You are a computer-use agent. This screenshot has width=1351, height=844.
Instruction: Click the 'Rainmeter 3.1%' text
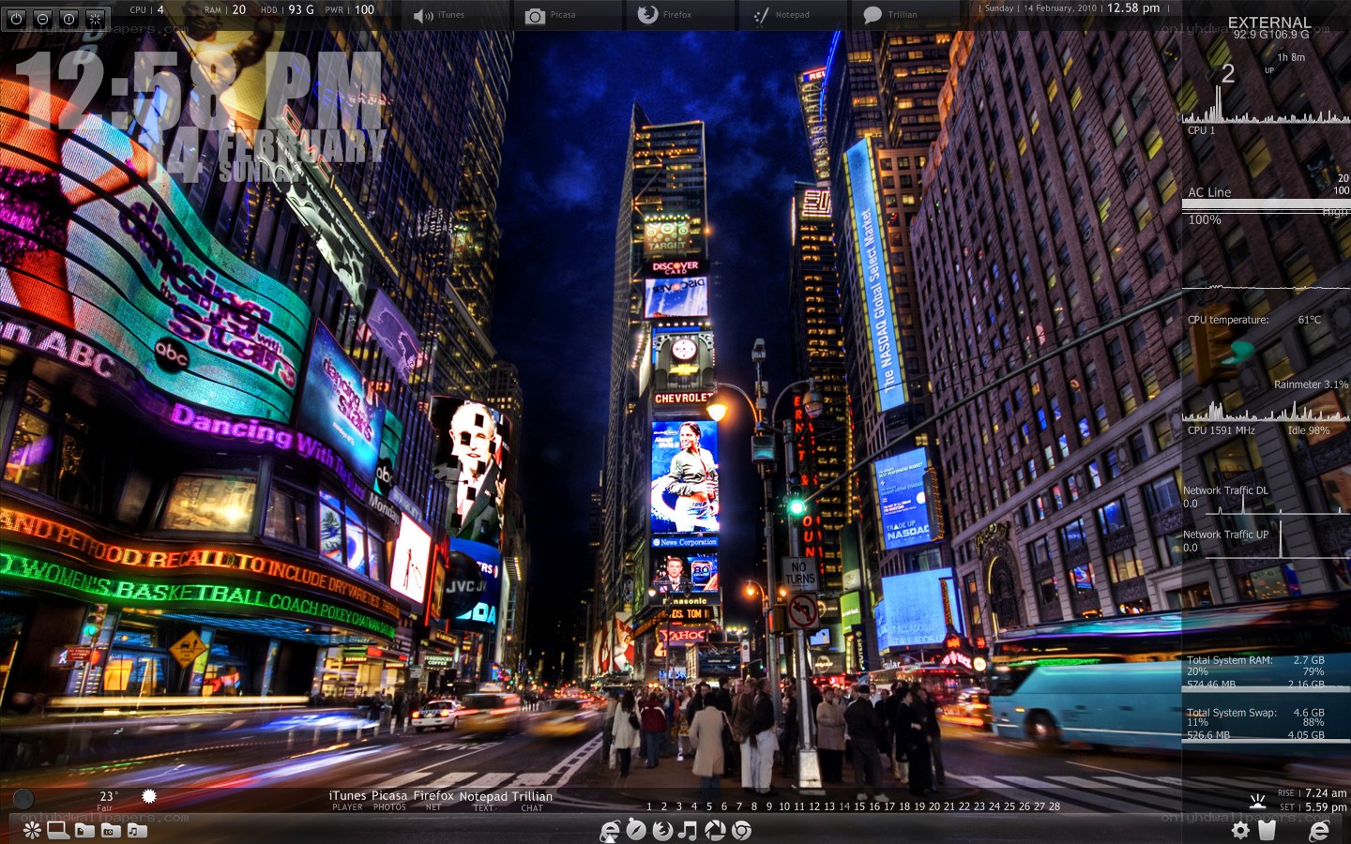(x=1311, y=384)
